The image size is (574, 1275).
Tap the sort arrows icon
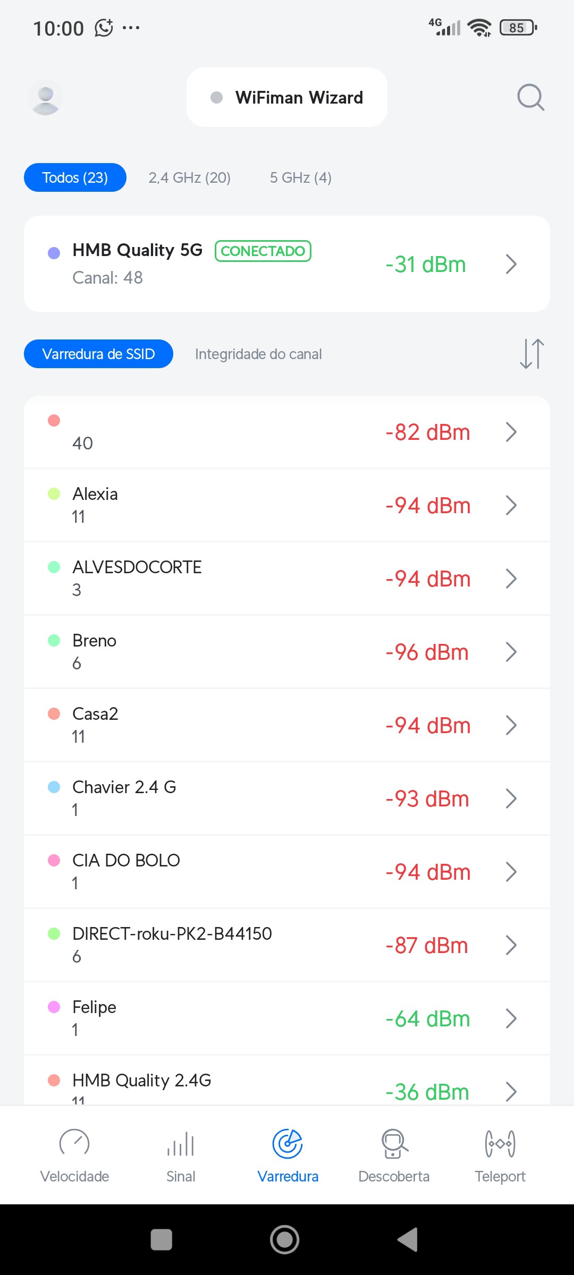pyautogui.click(x=531, y=354)
